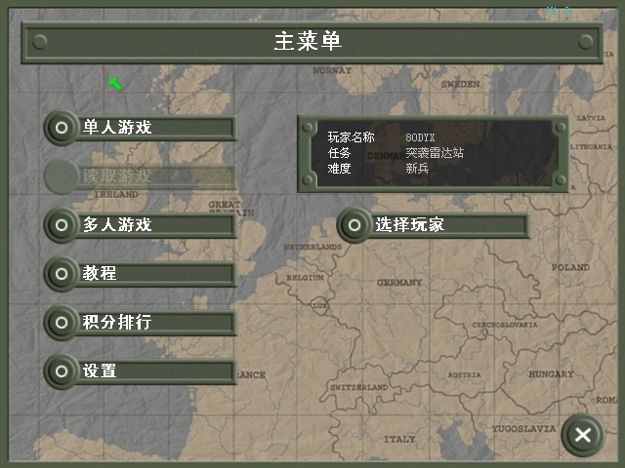Viewport: 625px width, 468px height.
Task: Click the 主菜单 title bar
Action: tap(312, 42)
